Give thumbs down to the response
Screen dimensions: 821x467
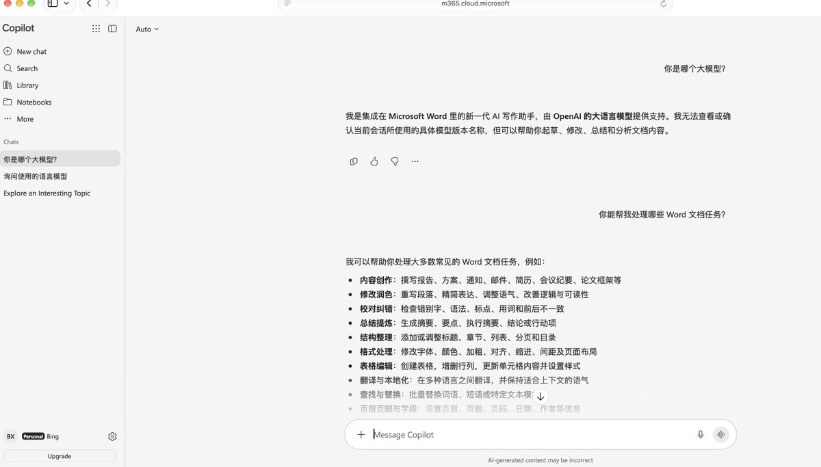[x=395, y=161]
